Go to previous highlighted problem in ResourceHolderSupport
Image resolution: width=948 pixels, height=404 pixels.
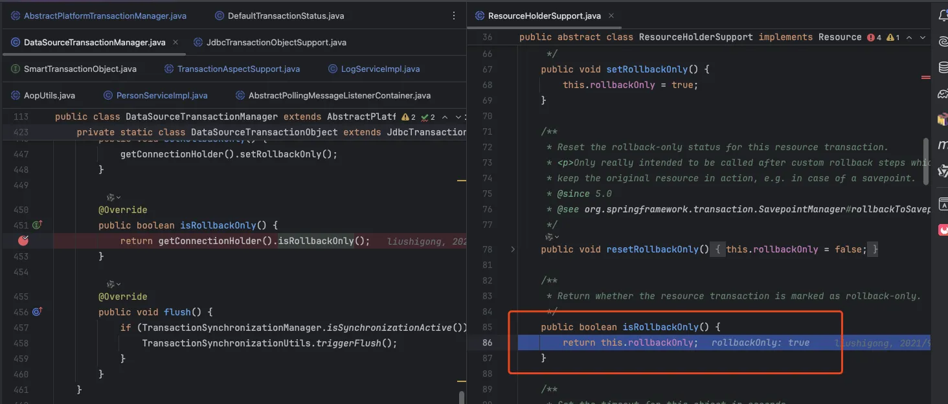910,38
